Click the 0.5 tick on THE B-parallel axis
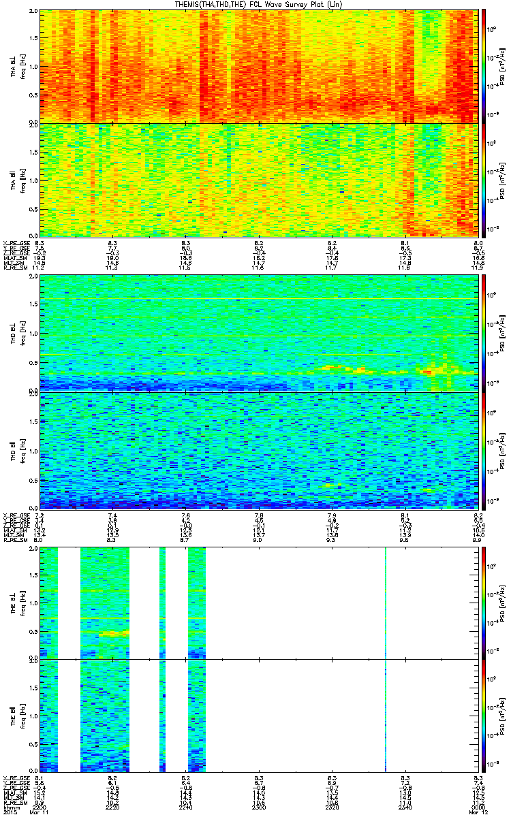The width and height of the screenshot is (511, 817). [33, 743]
